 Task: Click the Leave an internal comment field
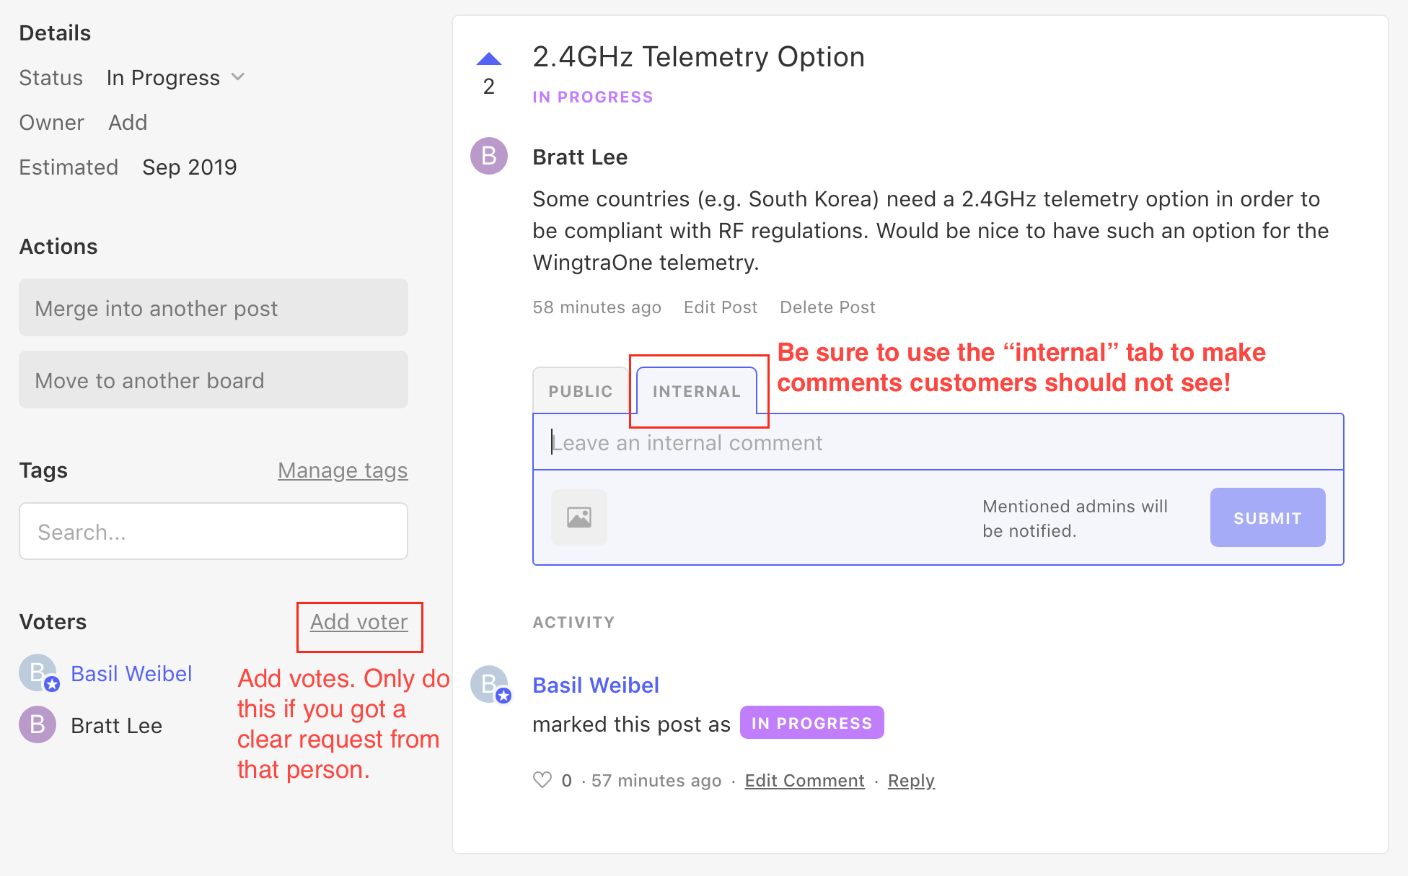coord(938,442)
